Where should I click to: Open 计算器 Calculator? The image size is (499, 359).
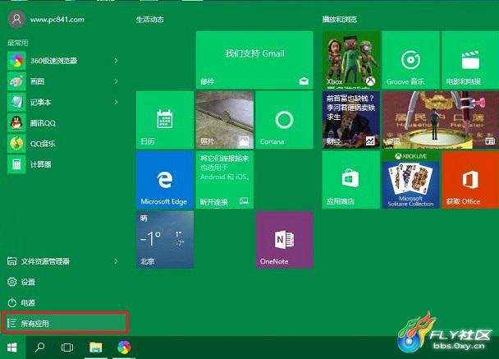point(62,164)
